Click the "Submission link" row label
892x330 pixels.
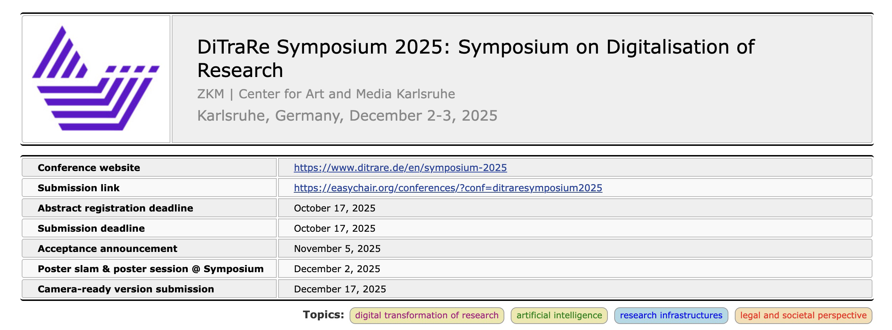pyautogui.click(x=79, y=188)
